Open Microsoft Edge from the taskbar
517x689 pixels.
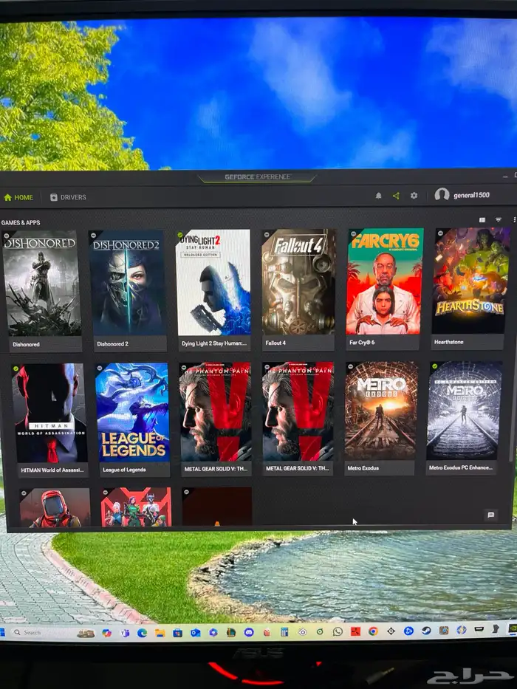point(142,633)
